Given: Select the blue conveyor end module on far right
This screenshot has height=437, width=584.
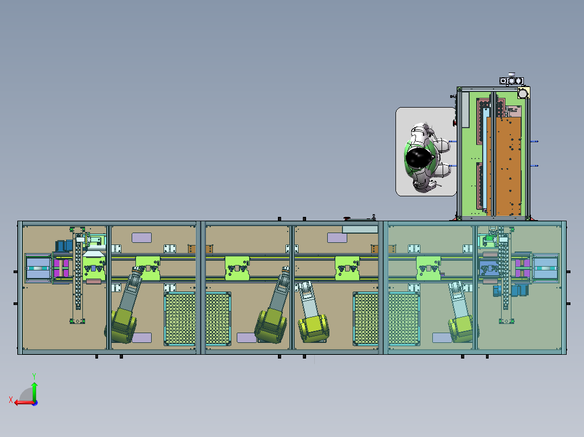Looking at the screenshot, I should [546, 268].
